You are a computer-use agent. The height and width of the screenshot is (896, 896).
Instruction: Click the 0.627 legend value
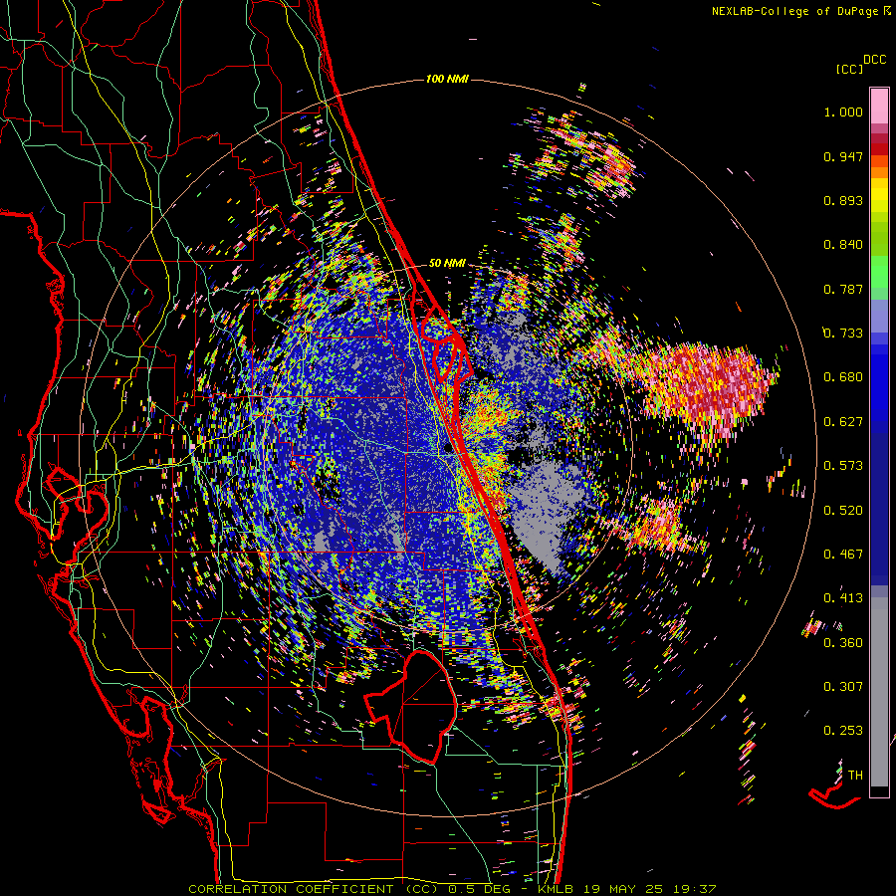coord(843,422)
